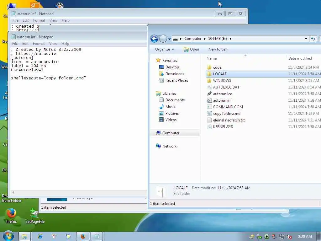Click the Open button in Explorer toolbar

coord(191,49)
